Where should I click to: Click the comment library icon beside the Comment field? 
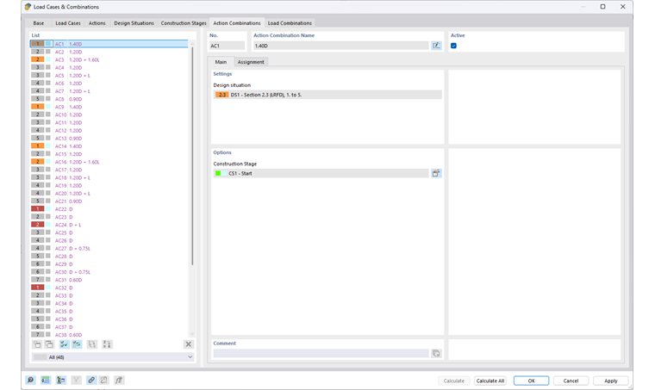click(x=436, y=353)
